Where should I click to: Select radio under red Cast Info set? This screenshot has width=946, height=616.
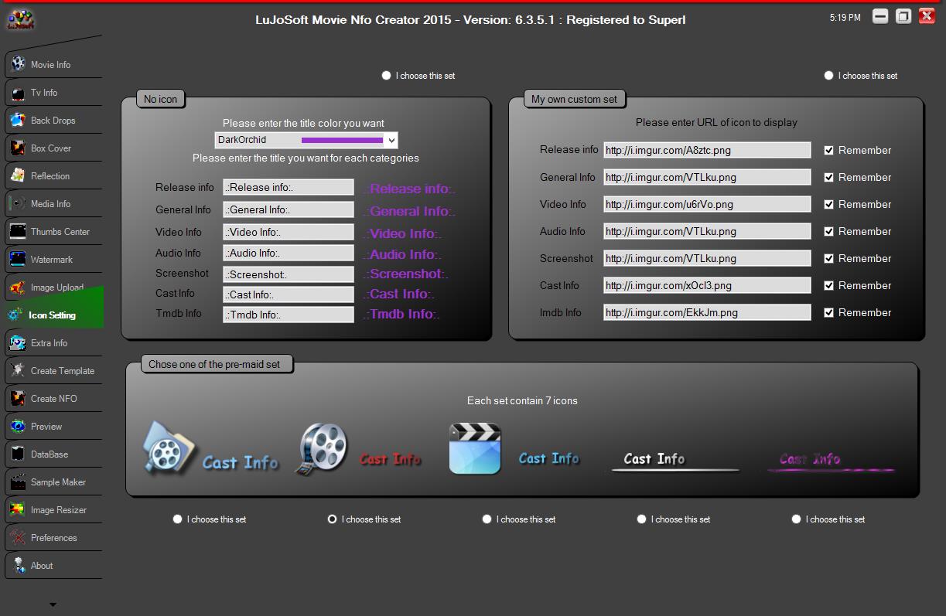coord(333,519)
